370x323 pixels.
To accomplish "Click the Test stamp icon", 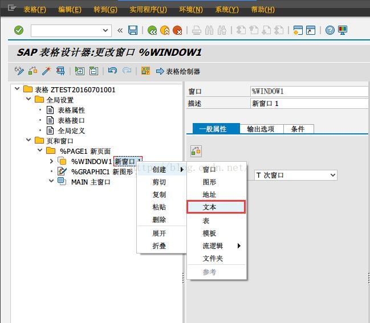I will tap(60, 71).
